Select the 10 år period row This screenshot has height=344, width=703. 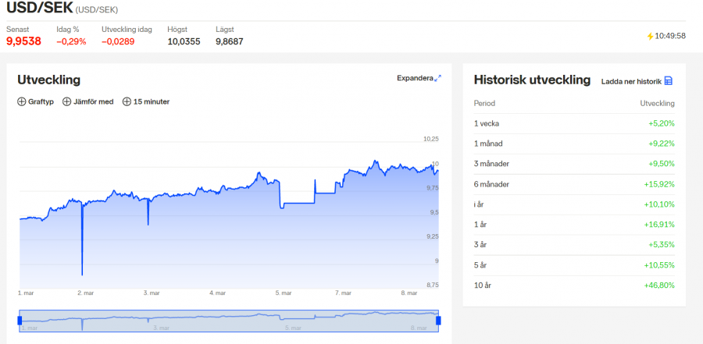574,285
